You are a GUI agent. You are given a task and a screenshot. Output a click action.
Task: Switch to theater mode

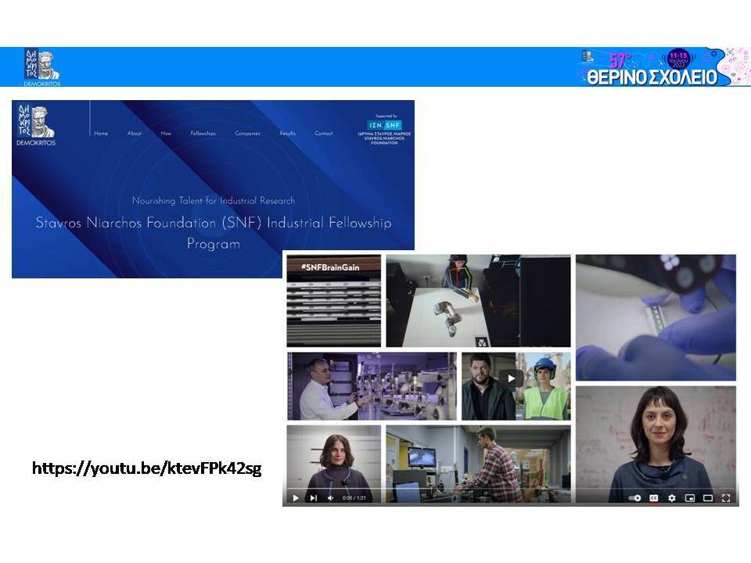tap(708, 498)
